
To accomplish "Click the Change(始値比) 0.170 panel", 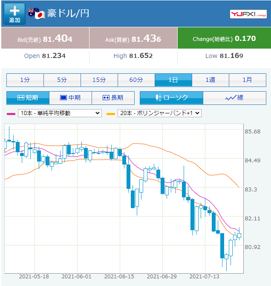I will 224,38.
